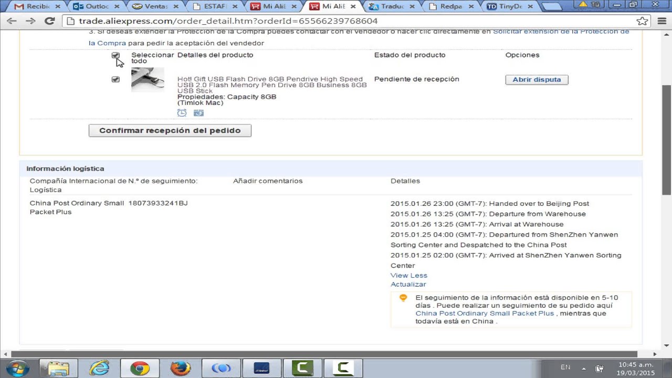Click the Añadir comentarios column header

[x=268, y=181]
